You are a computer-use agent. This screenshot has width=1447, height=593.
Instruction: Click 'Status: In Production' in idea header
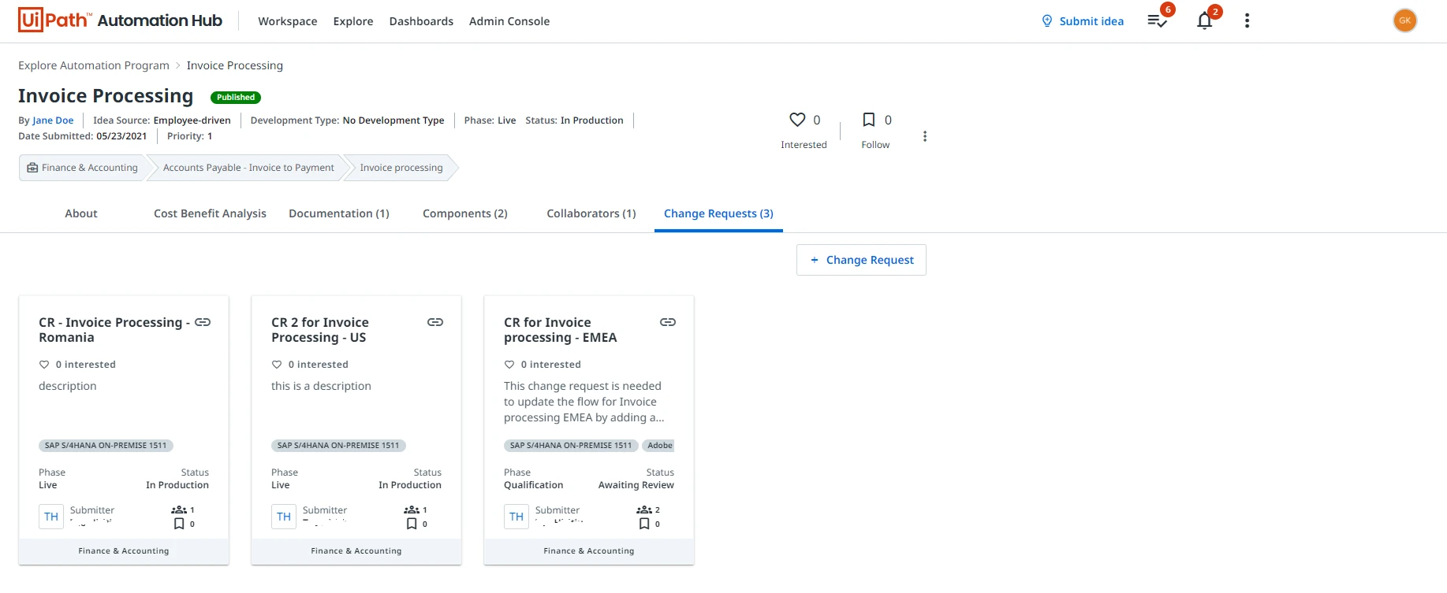point(575,120)
